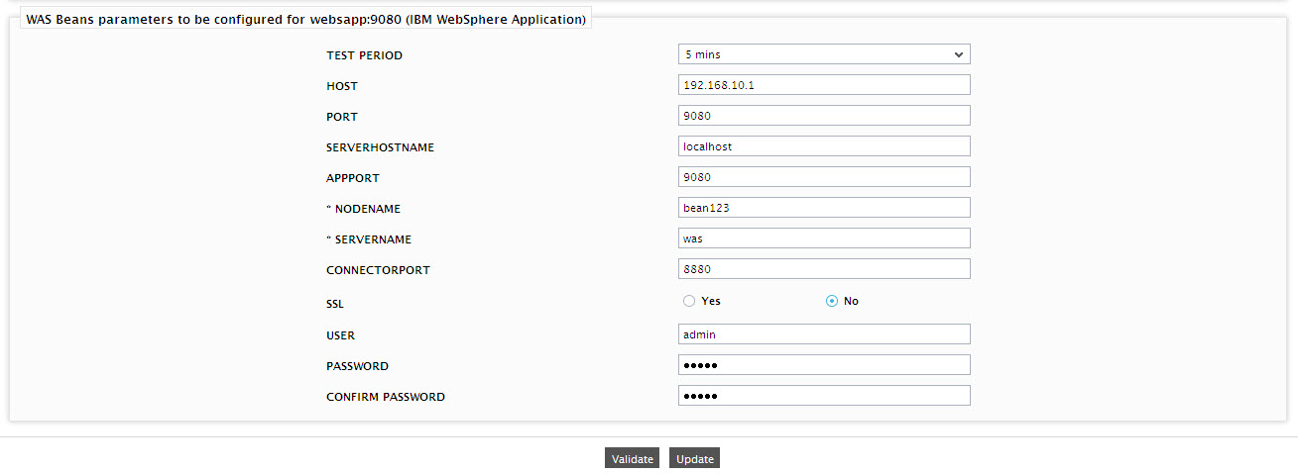Click the Validate button
The image size is (1298, 474).
coord(632,458)
